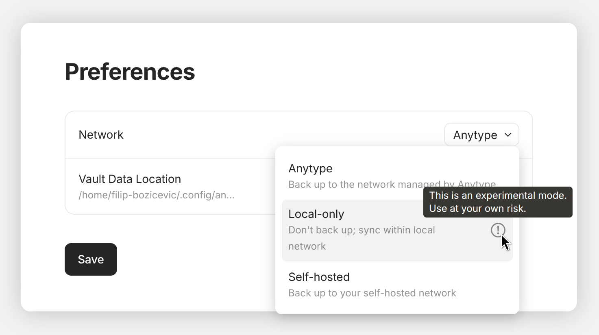Click the chevron arrow in Network dropdown
This screenshot has height=335, width=599.
[508, 135]
